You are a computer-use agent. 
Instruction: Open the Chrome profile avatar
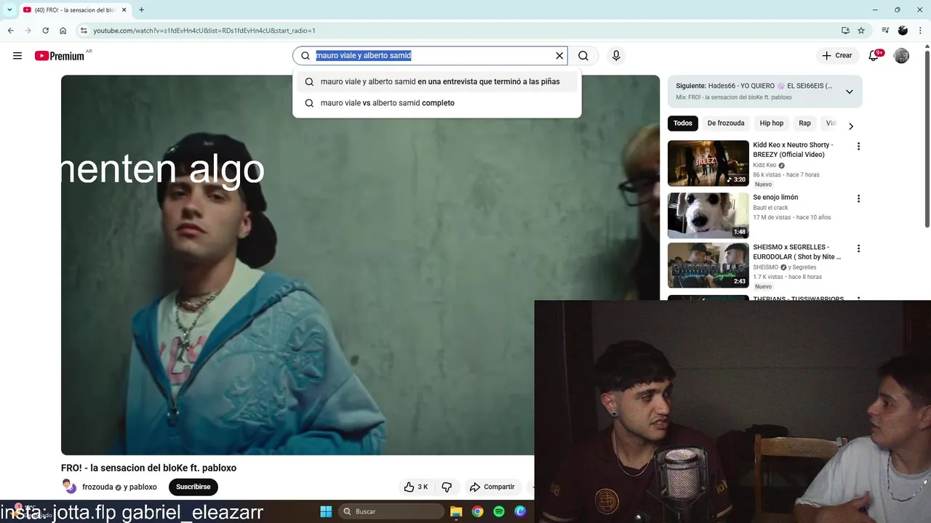point(903,31)
